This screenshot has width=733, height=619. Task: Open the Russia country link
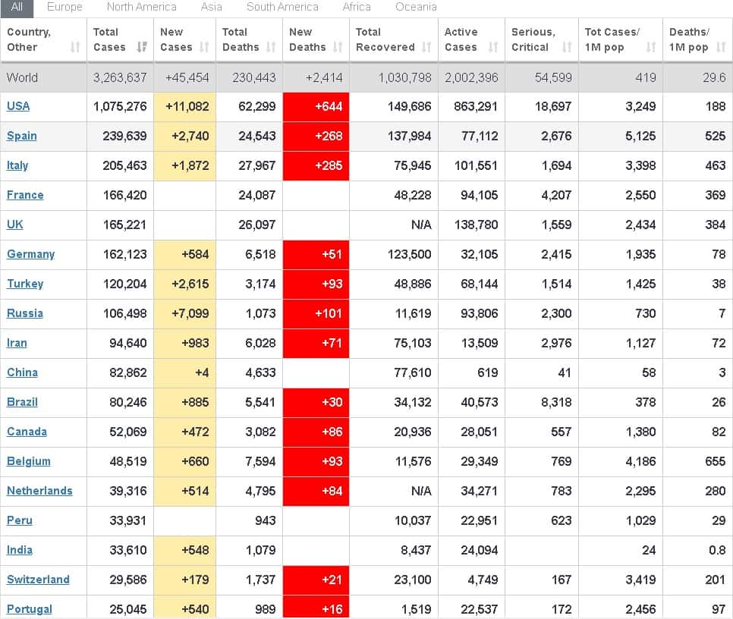[x=25, y=313]
